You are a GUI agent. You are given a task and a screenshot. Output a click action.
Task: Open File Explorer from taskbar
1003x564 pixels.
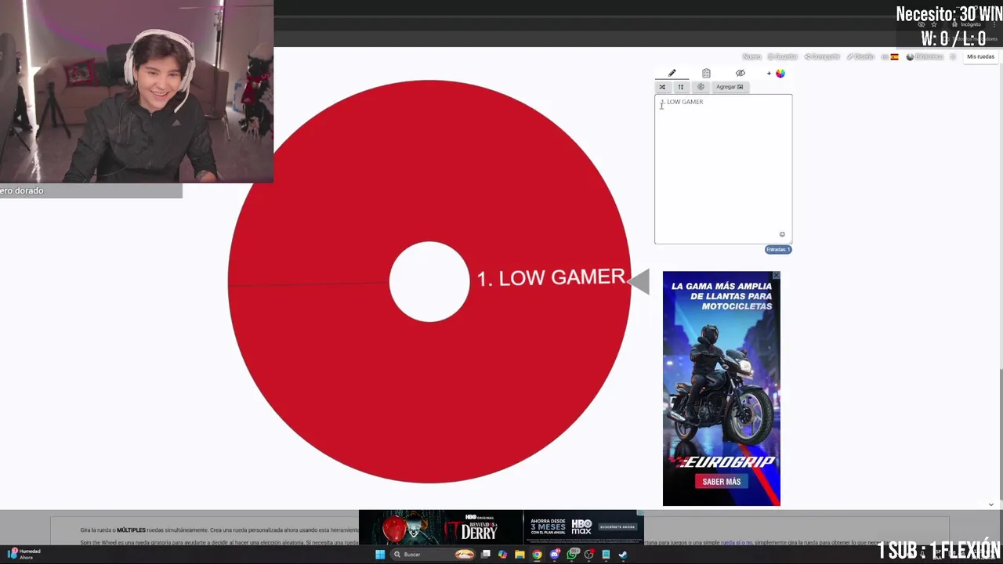(520, 555)
